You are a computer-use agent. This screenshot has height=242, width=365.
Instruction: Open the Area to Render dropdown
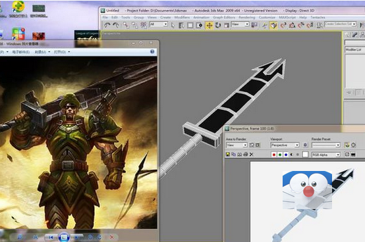click(237, 145)
